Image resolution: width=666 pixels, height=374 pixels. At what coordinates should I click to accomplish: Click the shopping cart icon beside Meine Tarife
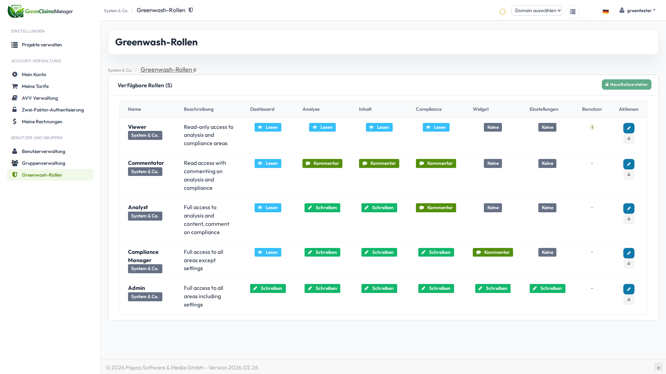(x=15, y=86)
